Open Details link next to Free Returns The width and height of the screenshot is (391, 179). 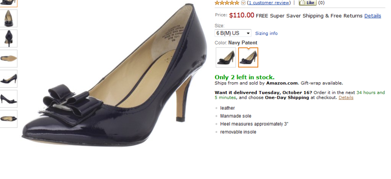tap(373, 16)
